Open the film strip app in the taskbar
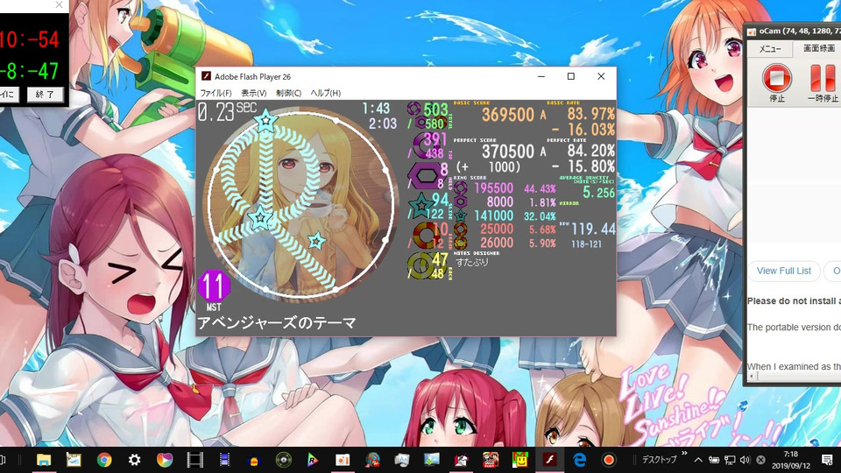The height and width of the screenshot is (473, 841). [194, 460]
